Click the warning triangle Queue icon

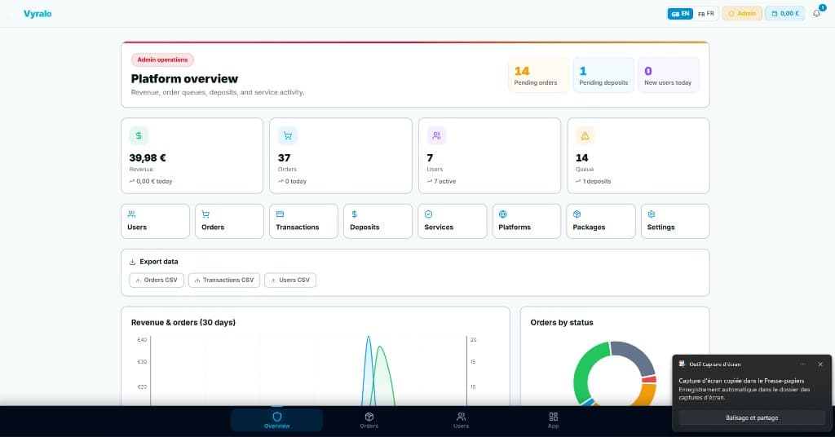(585, 135)
